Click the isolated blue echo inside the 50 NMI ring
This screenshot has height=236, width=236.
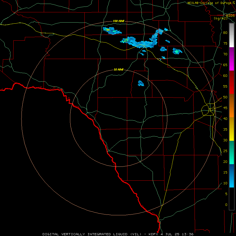141,83
